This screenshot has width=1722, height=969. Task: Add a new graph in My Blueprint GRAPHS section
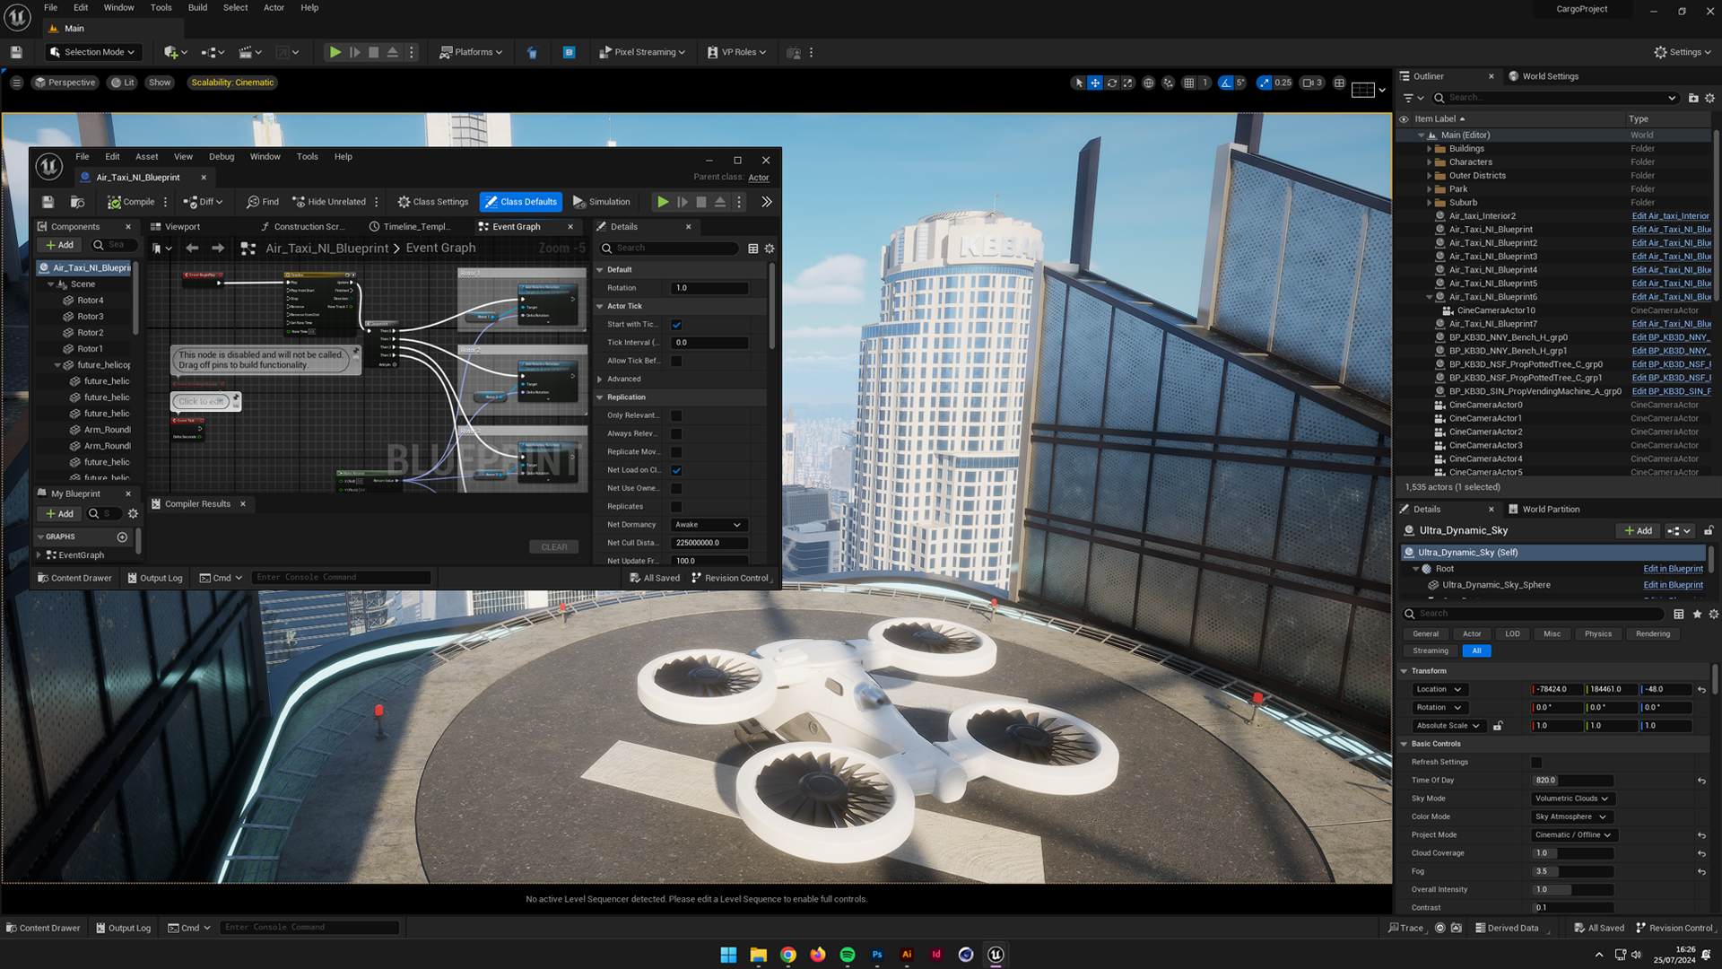122,537
